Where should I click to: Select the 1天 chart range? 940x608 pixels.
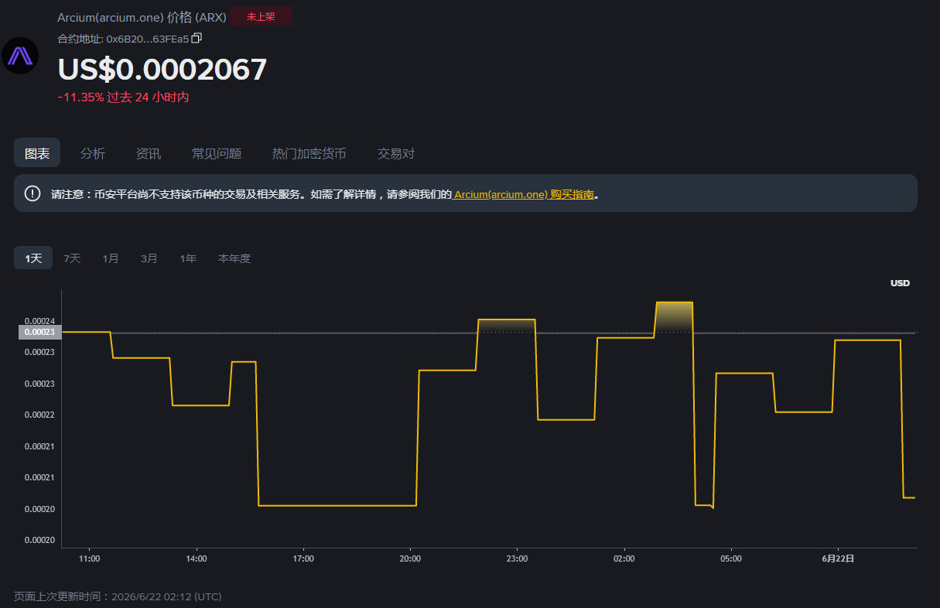(33, 258)
